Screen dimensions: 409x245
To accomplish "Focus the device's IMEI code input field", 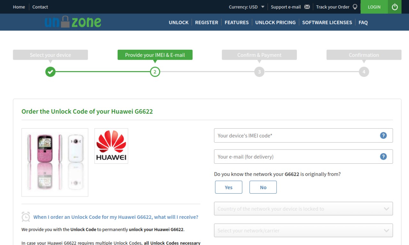I will point(303,135).
